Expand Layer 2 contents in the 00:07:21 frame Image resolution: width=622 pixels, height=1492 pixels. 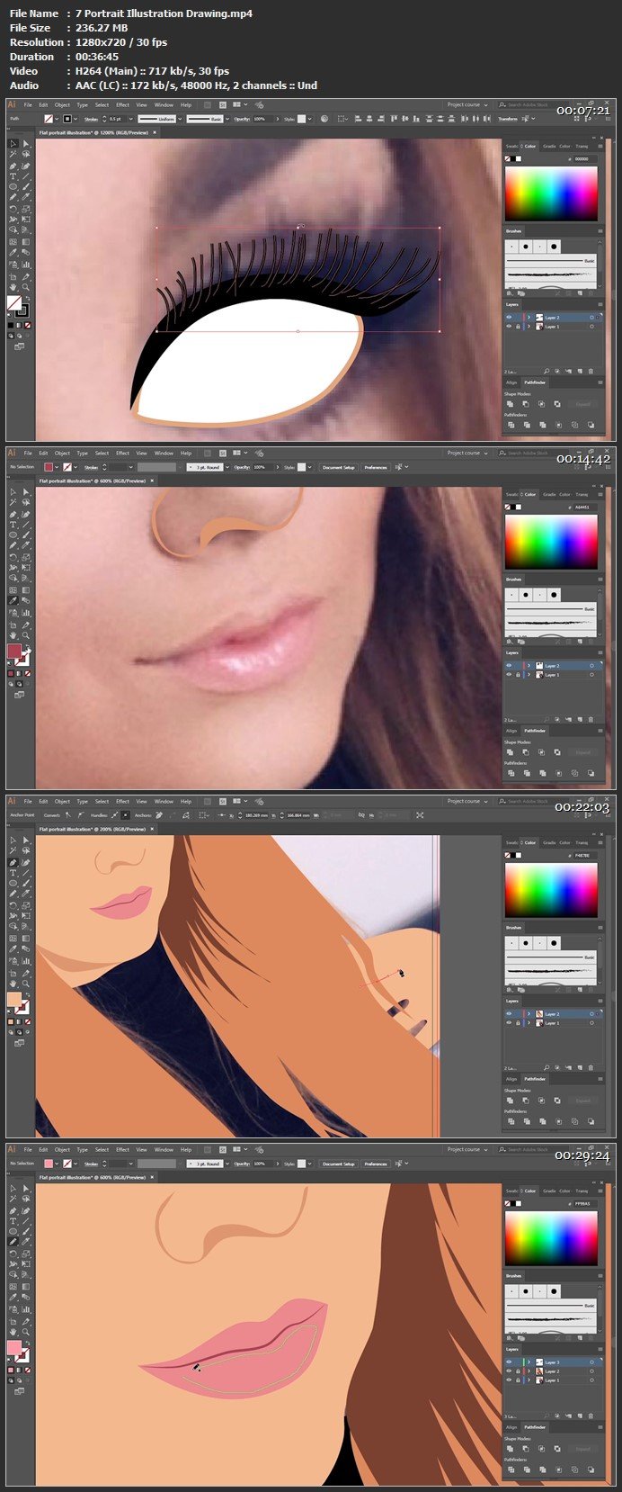point(529,318)
